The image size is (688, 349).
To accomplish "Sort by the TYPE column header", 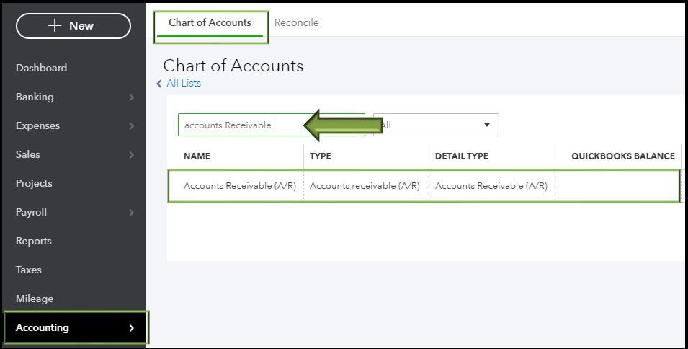I will tap(321, 156).
